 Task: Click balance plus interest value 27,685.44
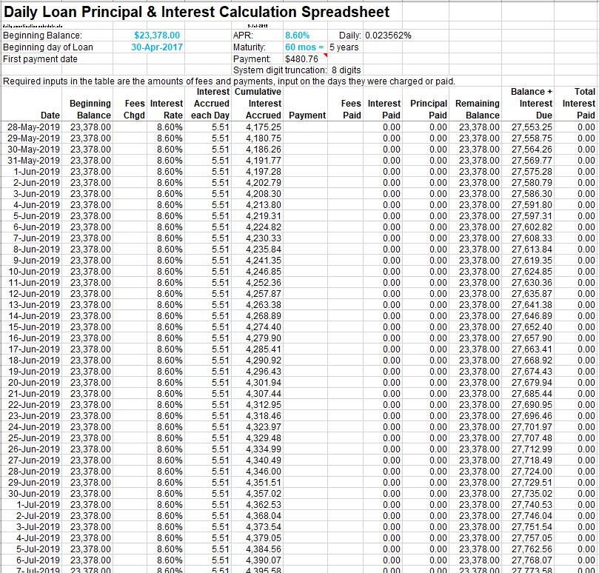(x=532, y=393)
